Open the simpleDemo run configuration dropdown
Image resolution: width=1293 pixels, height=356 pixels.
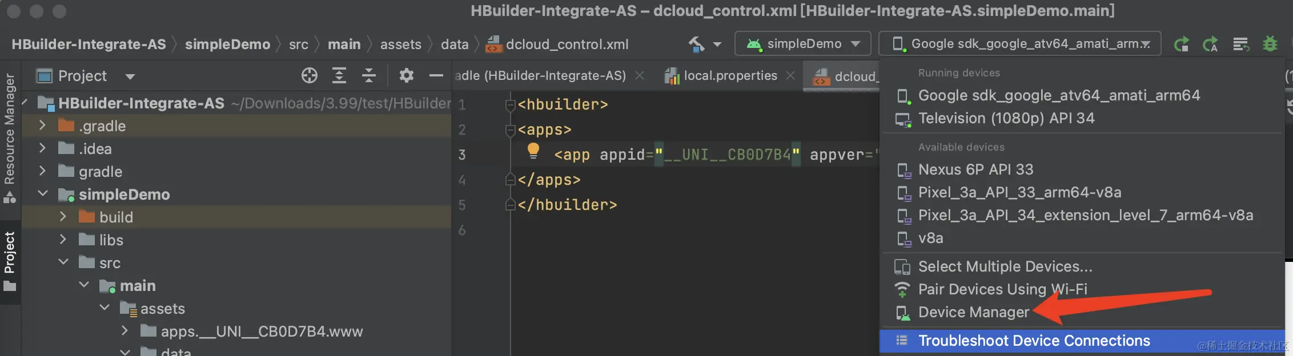click(802, 44)
